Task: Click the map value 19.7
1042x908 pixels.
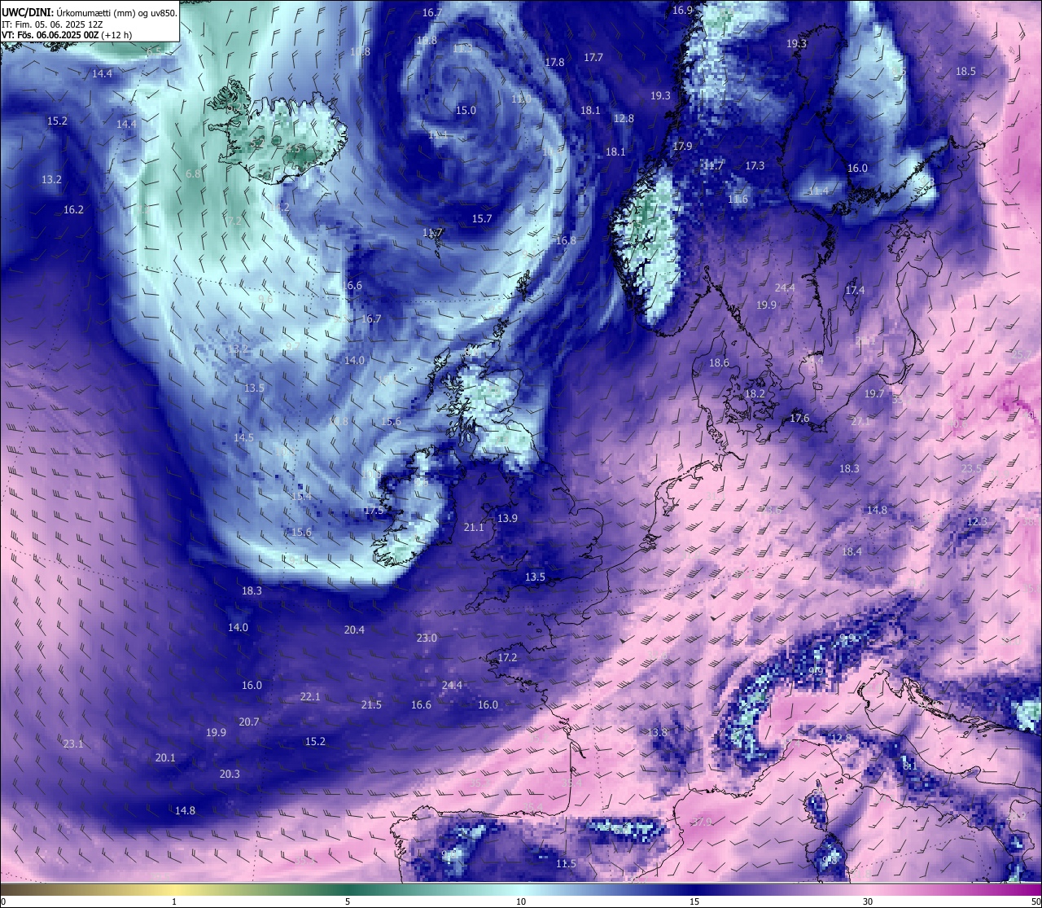Action: coord(873,394)
